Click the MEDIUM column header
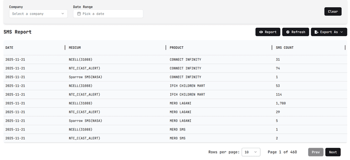This screenshot has height=160, width=350. 75,48
